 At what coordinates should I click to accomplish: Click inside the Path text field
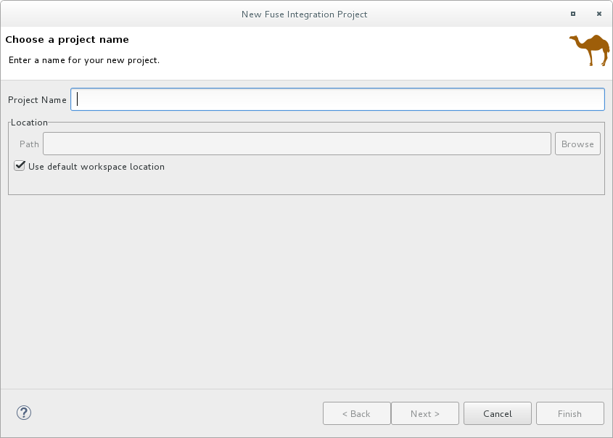tap(297, 144)
